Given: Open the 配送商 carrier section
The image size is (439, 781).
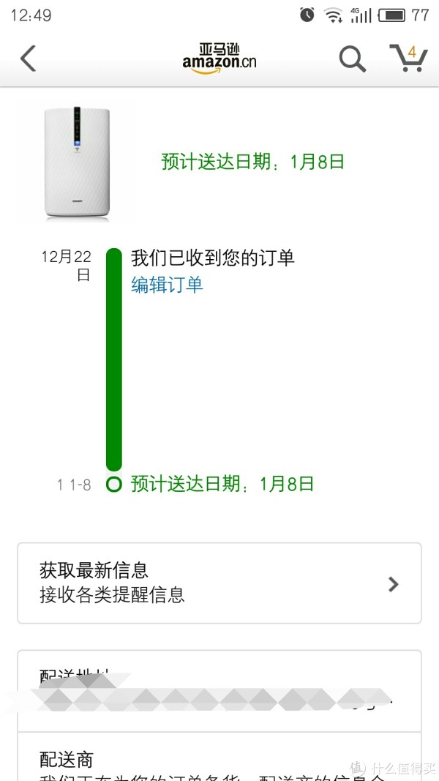Looking at the screenshot, I should 219,757.
